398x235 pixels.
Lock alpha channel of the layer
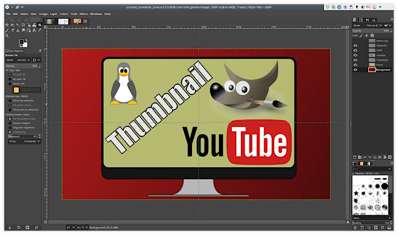[x=372, y=35]
